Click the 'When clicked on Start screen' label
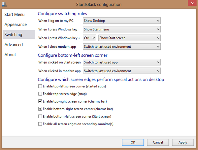The height and width of the screenshot is (150, 198). [59, 62]
